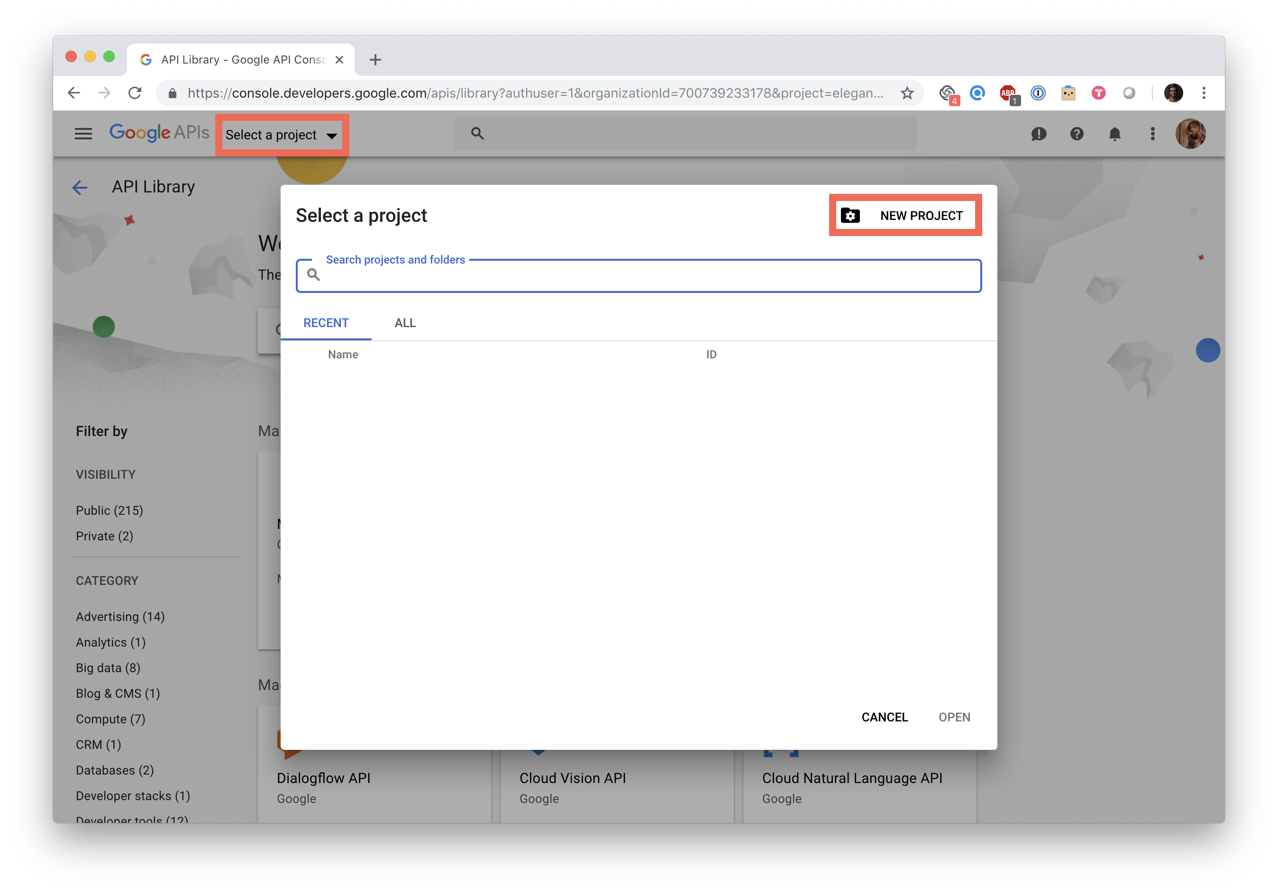Click the notifications bell icon
Image resolution: width=1278 pixels, height=893 pixels.
(1114, 134)
